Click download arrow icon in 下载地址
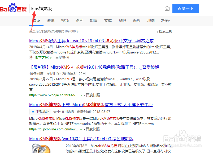Image resolution: width=213 pixels, height=153 pixels. click(33, 112)
